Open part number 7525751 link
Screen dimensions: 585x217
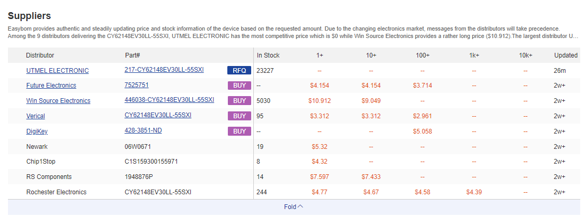(x=136, y=85)
